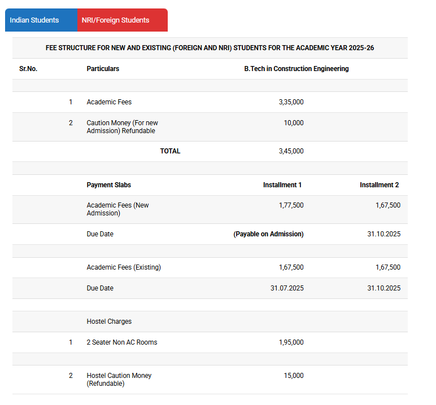The image size is (436, 405).
Task: Click the Installment 1 column header
Action: pyautogui.click(x=282, y=185)
